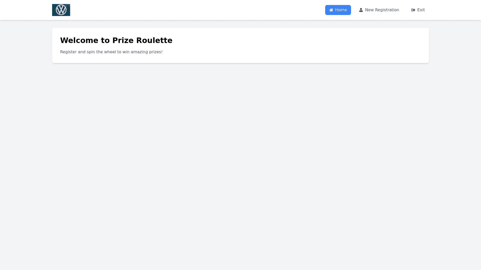Open the New Registration page
The image size is (481, 270).
click(x=379, y=10)
